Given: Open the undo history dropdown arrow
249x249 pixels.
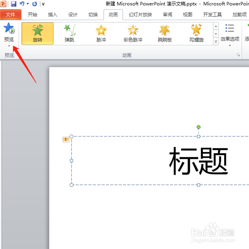Looking at the screenshot, I should (x=28, y=4).
